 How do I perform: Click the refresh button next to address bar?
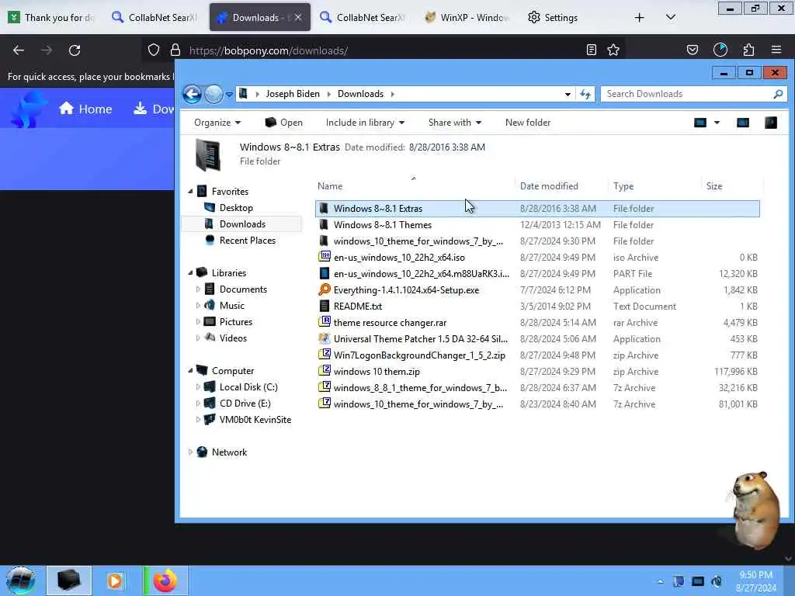pos(585,94)
